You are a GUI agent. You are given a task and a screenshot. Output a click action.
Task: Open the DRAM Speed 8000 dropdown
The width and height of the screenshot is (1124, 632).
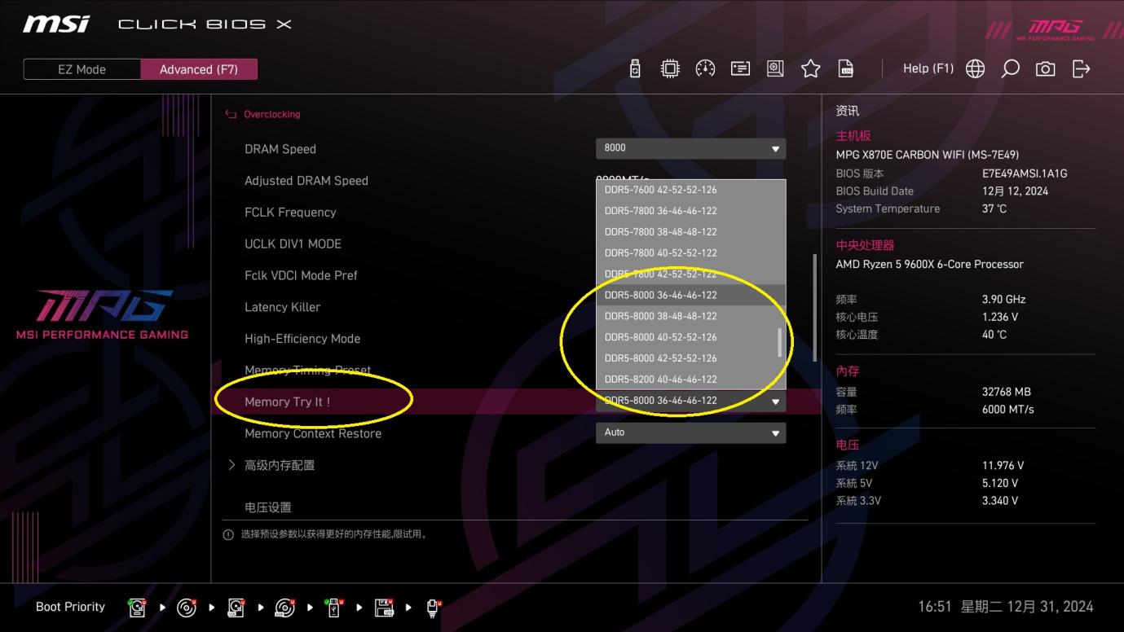[x=690, y=148]
